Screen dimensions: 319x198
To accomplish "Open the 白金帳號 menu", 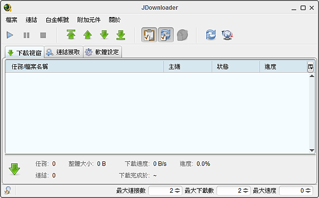I will click(57, 20).
